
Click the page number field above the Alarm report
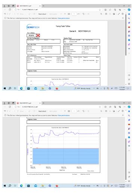point(74,14)
